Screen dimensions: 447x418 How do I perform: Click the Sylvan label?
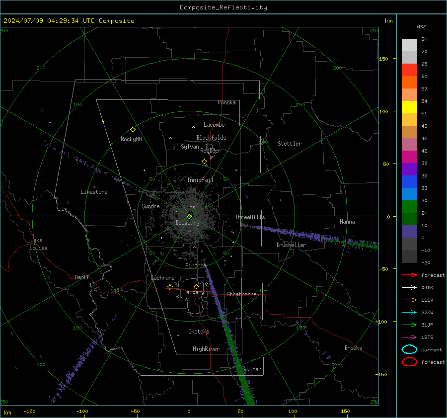[x=190, y=147]
